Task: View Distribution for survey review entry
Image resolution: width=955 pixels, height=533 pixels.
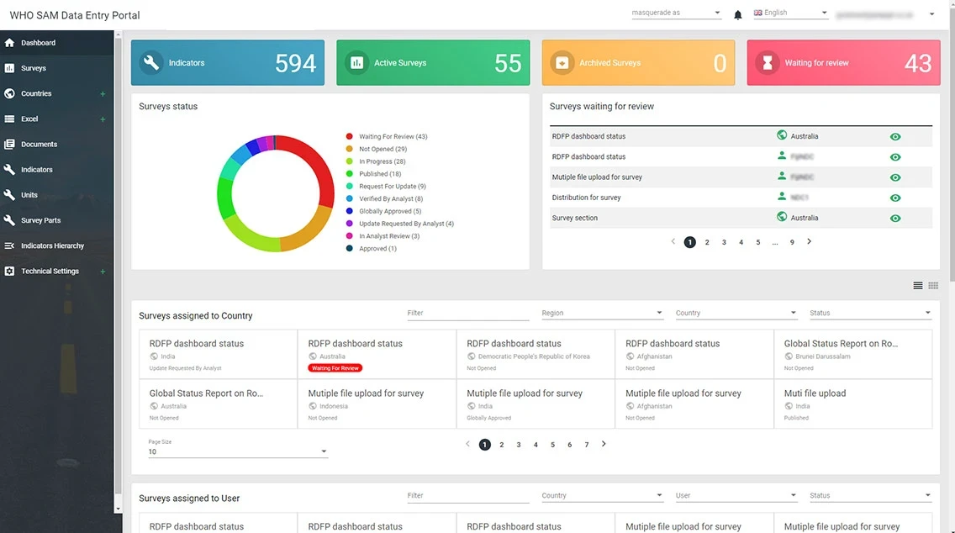Action: [x=894, y=198]
